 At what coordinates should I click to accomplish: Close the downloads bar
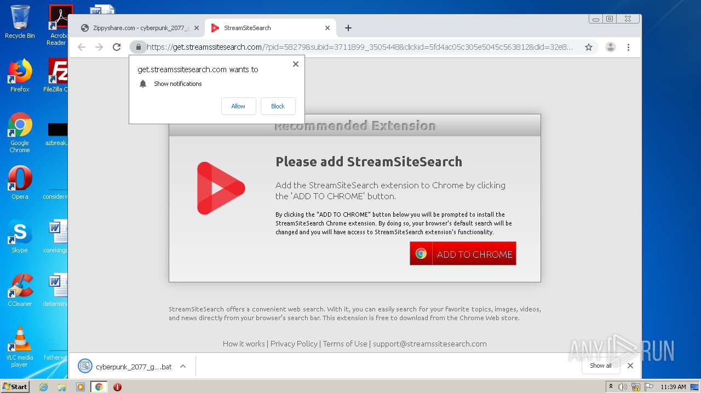(x=630, y=366)
